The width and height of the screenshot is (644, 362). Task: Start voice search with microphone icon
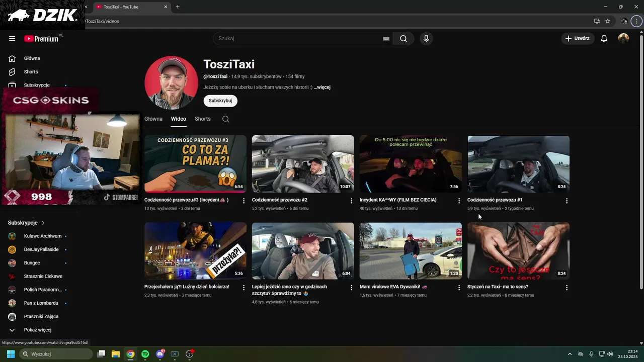pos(426,39)
